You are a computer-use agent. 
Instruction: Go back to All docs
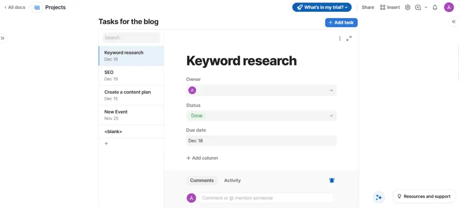coord(15,7)
